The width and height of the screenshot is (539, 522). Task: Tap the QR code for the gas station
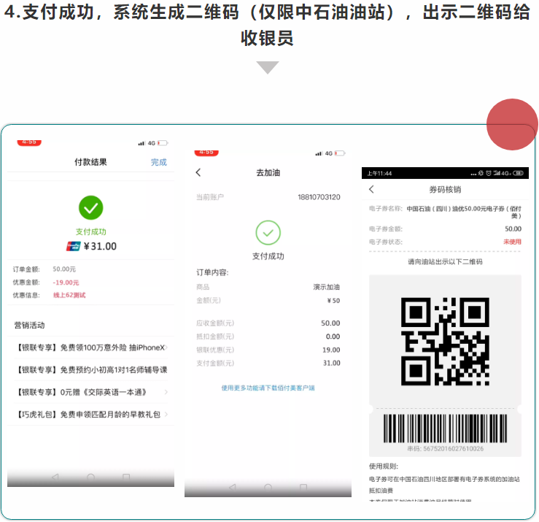[445, 340]
